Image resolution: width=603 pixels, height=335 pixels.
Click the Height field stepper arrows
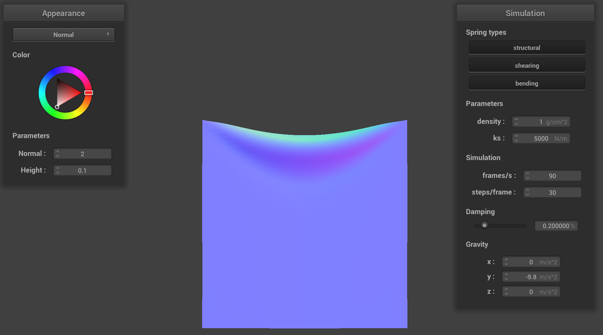[58, 170]
